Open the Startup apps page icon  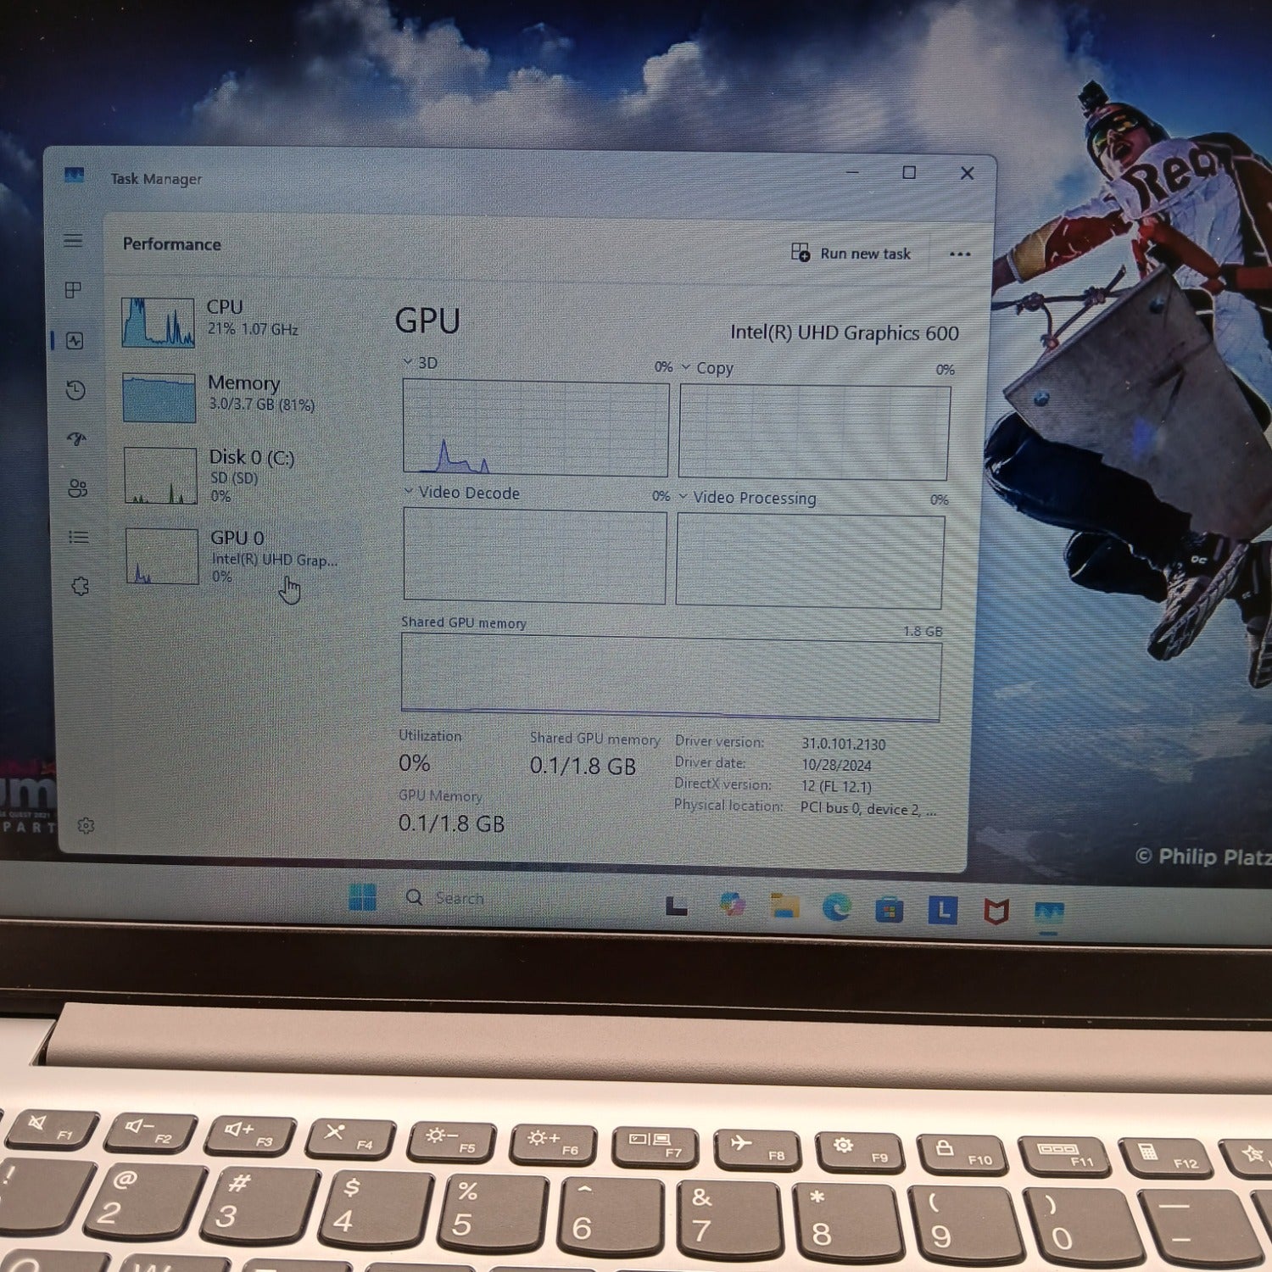coord(77,438)
